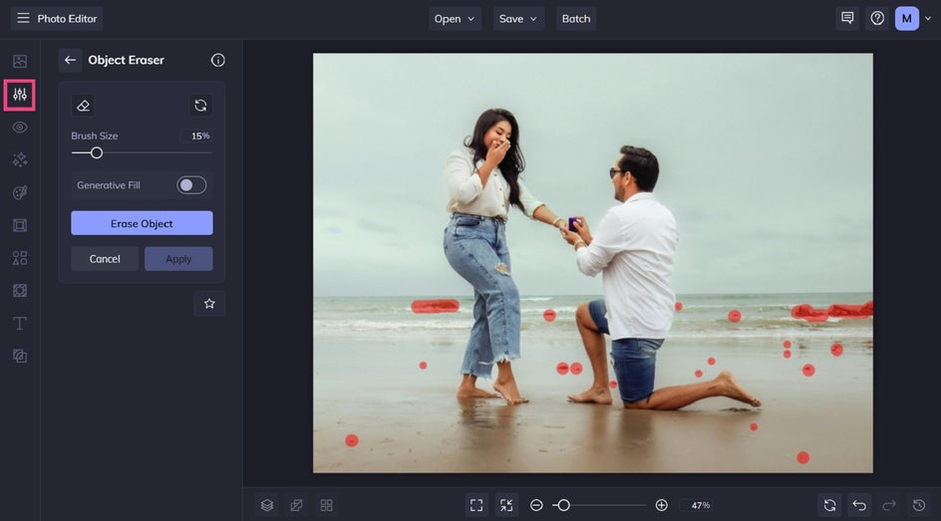Redo the last action
The width and height of the screenshot is (941, 521).
(889, 505)
